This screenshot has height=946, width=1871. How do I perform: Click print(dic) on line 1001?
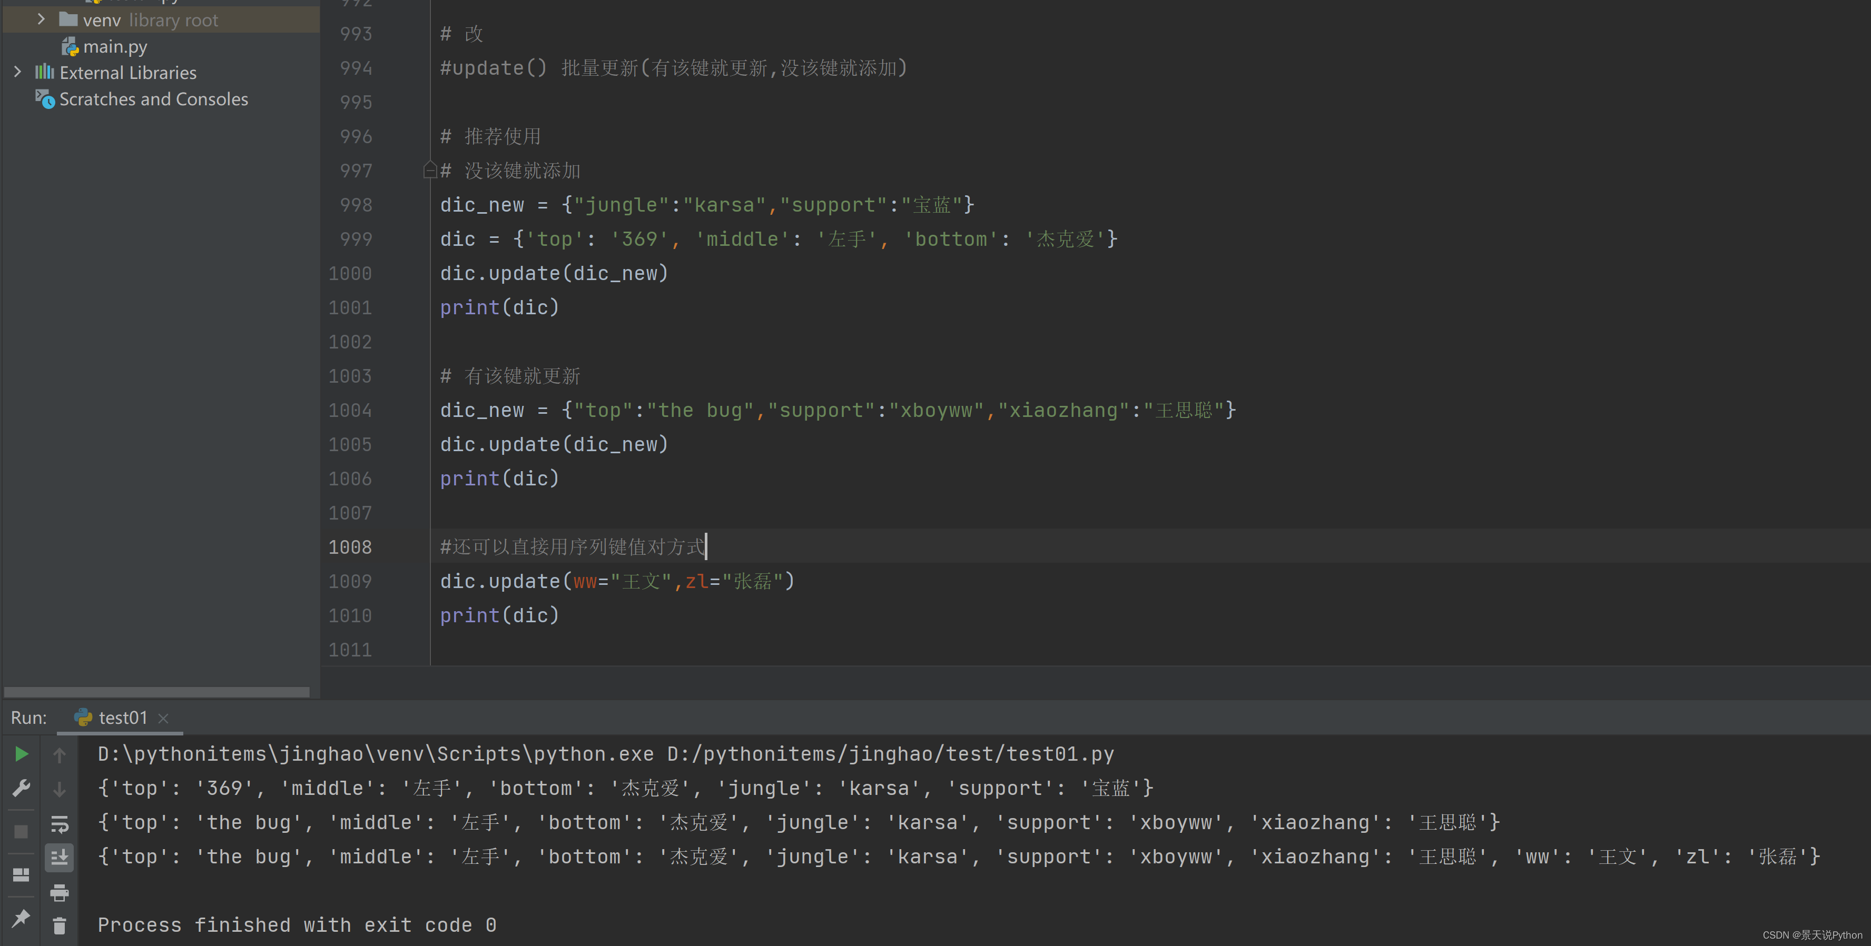pyautogui.click(x=500, y=308)
